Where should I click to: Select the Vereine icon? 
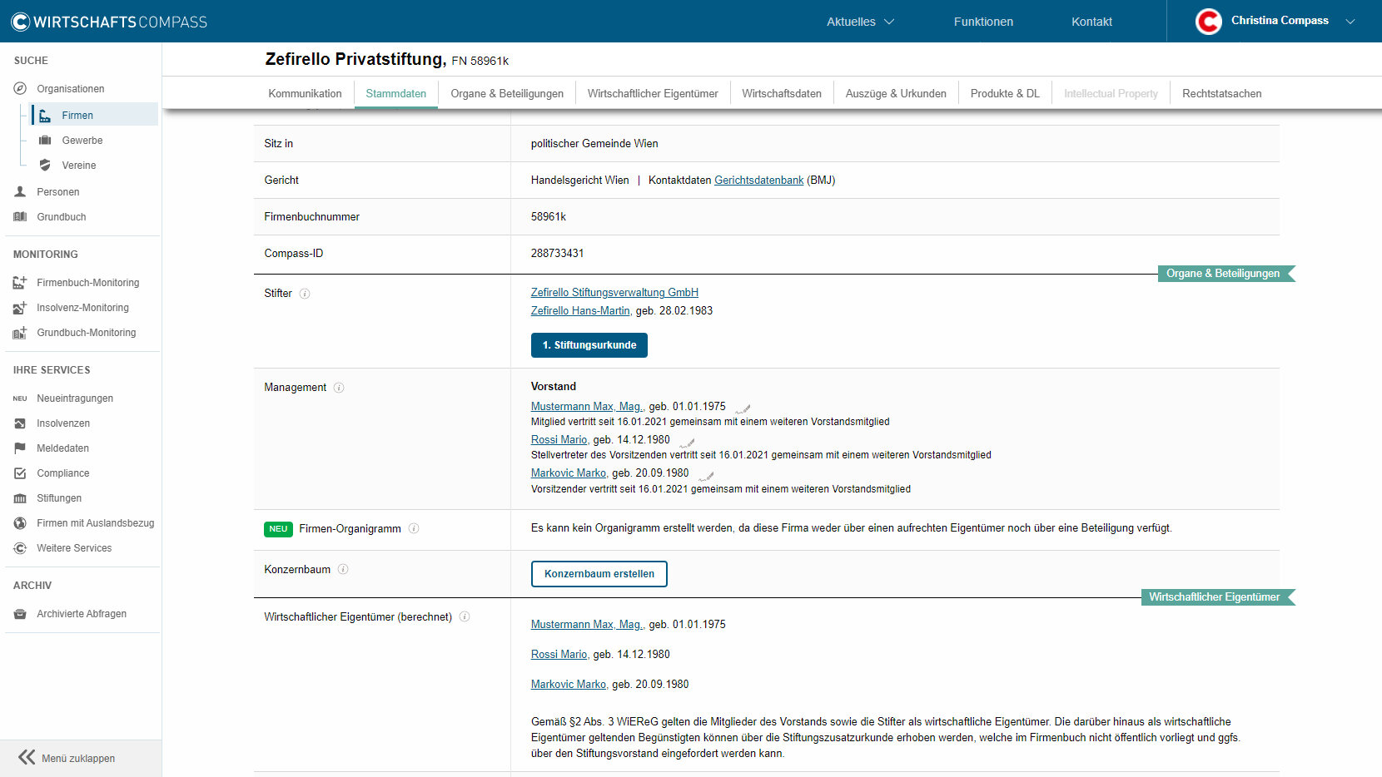pos(45,166)
